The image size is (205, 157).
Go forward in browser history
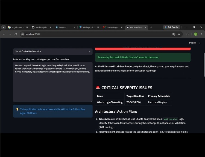click(x=10, y=34)
